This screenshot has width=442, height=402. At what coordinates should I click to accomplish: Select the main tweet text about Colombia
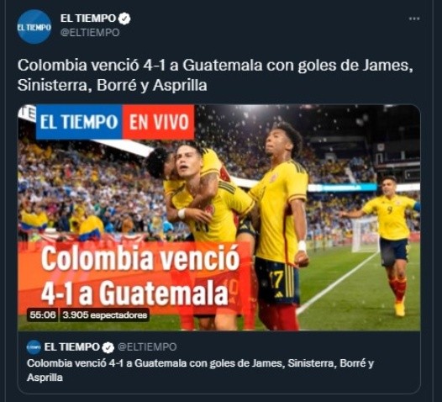(215, 75)
